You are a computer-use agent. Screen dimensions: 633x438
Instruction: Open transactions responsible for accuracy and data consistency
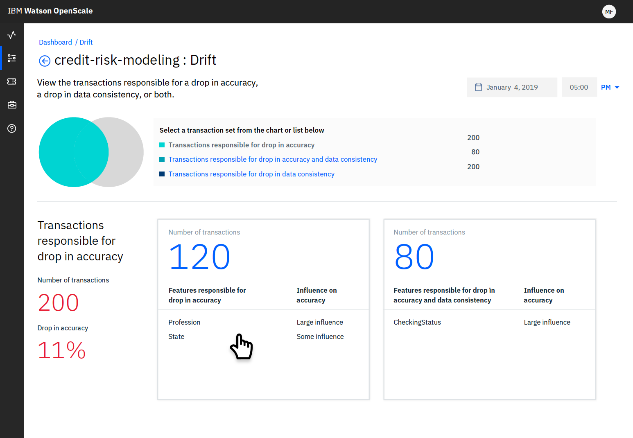[x=273, y=159]
